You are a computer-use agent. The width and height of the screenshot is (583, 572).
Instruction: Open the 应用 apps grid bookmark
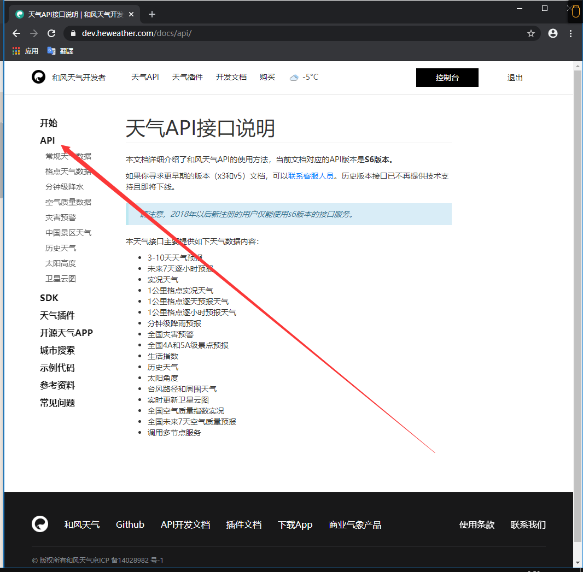click(25, 51)
